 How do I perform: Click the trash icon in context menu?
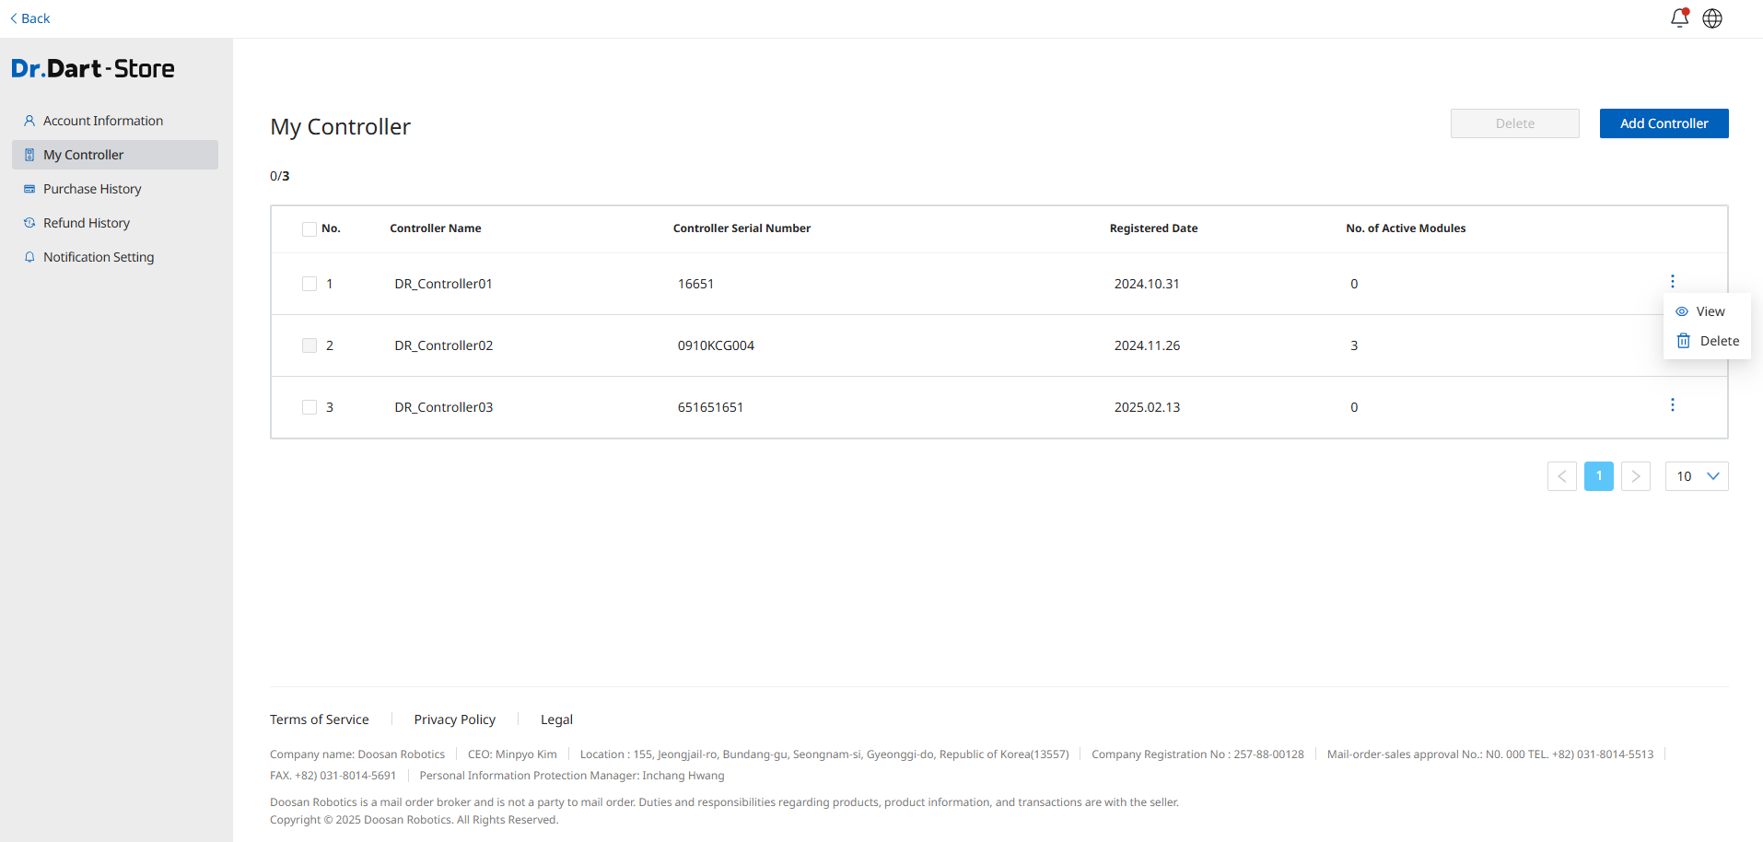pos(1684,341)
